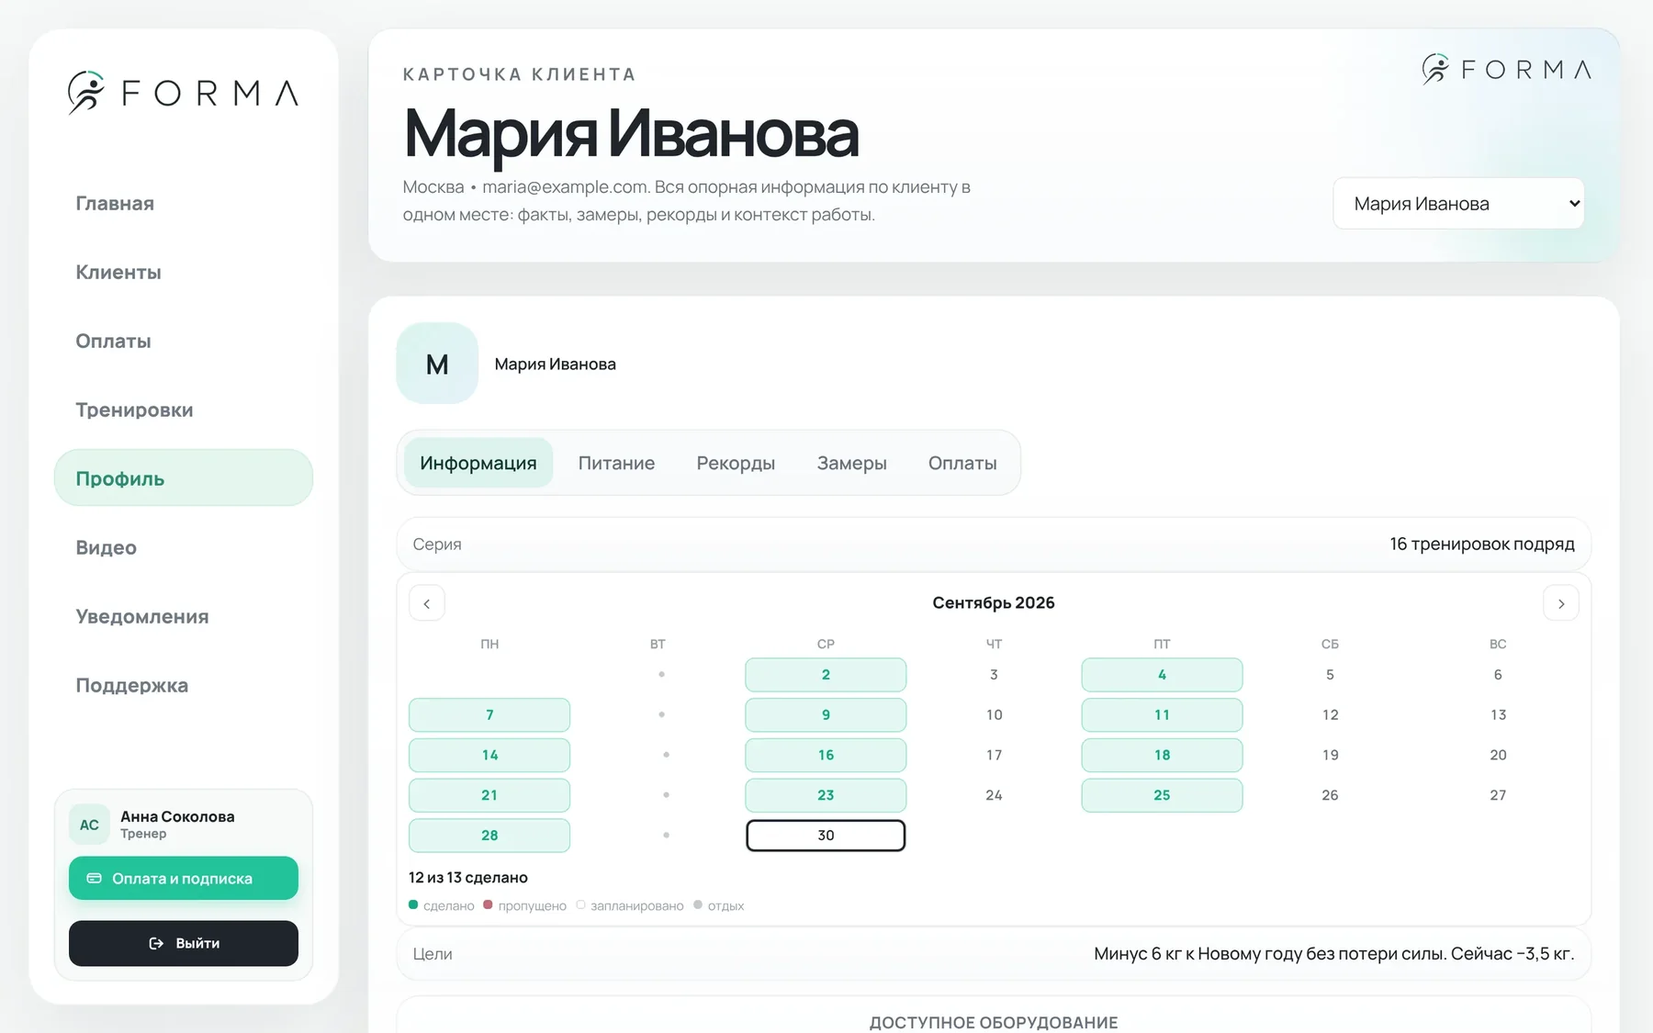Click day 5 in the calendar
The width and height of the screenshot is (1653, 1033).
pos(1330,675)
